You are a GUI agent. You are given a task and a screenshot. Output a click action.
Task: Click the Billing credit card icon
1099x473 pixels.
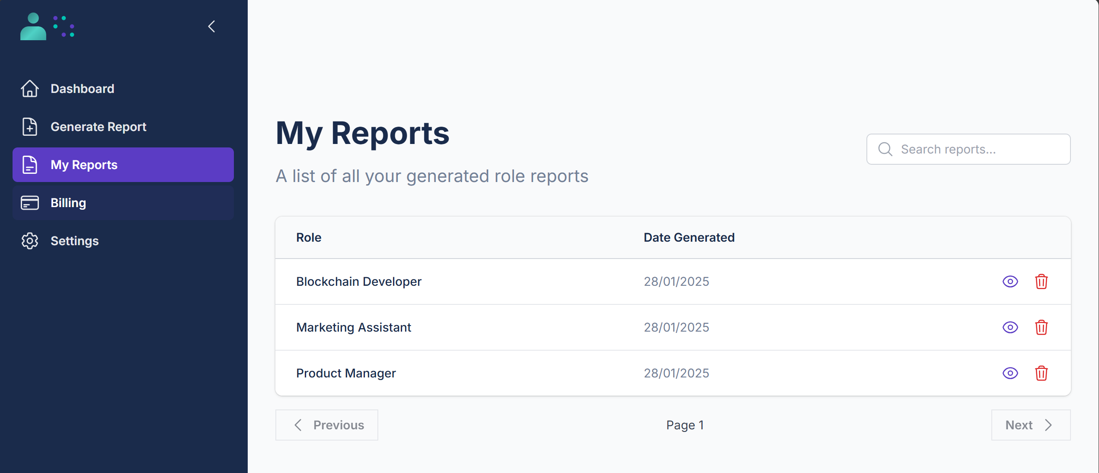point(30,203)
